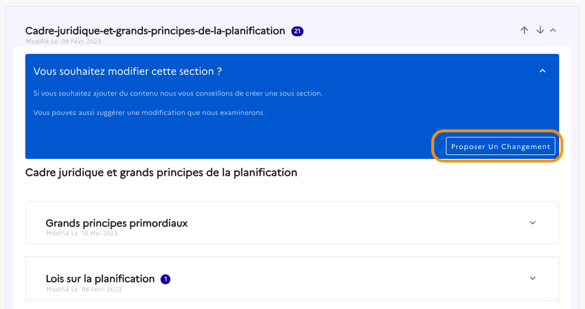Click 'Vous souhaitez modifier cette section ?' heading
Viewport: 585px width, 309px height.
[128, 71]
